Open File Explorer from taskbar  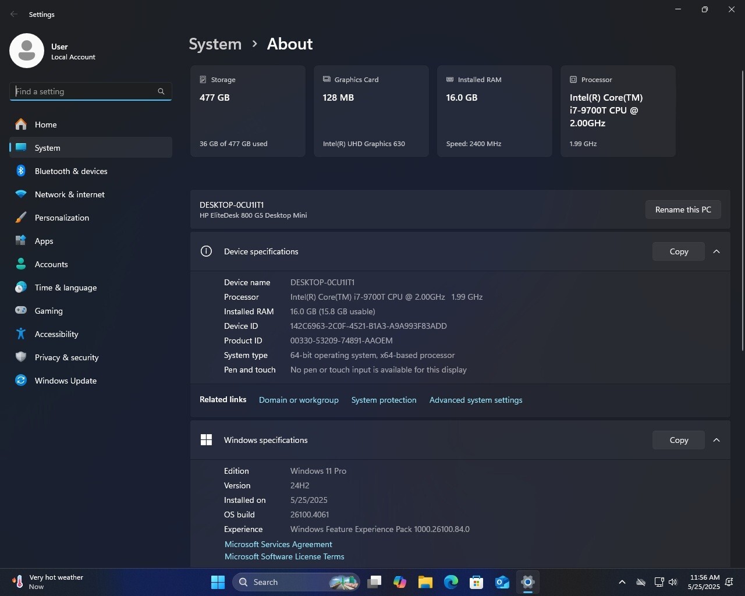425,582
